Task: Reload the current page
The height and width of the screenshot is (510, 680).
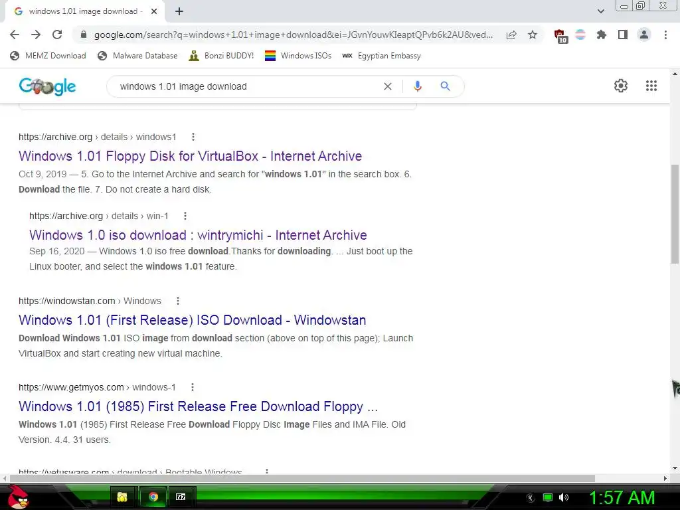Action: pyautogui.click(x=57, y=35)
